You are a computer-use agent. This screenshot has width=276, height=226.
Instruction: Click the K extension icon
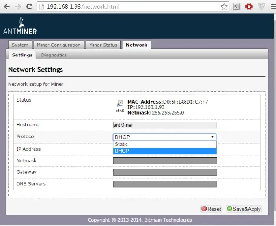coord(236,7)
